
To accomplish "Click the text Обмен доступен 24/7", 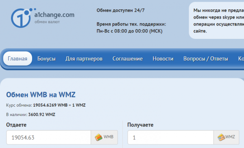I will point(121,11).
